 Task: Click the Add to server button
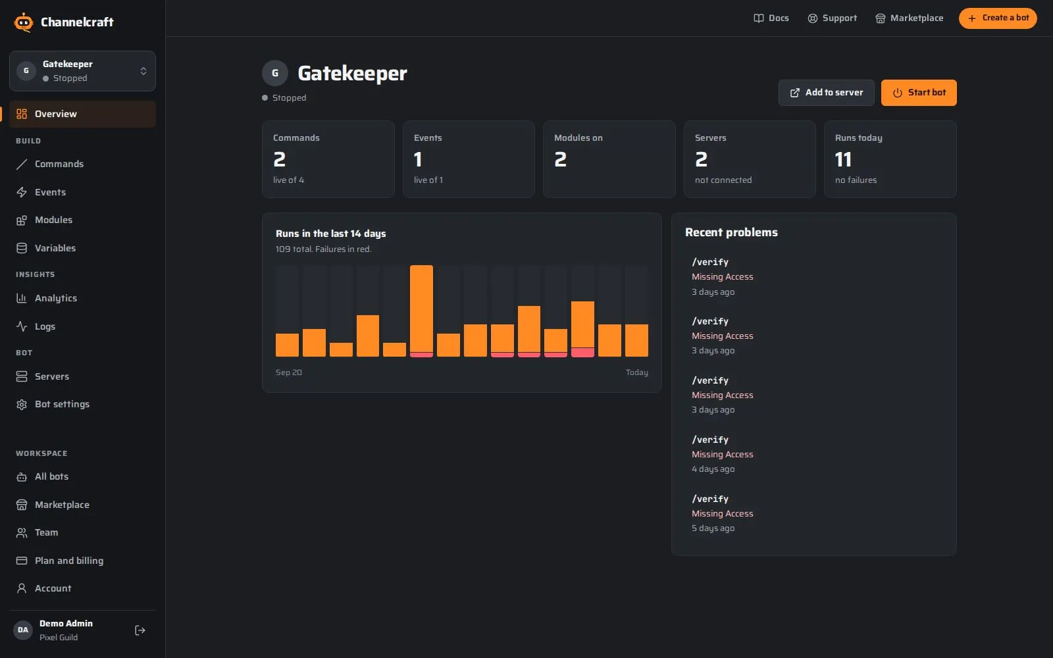click(827, 93)
